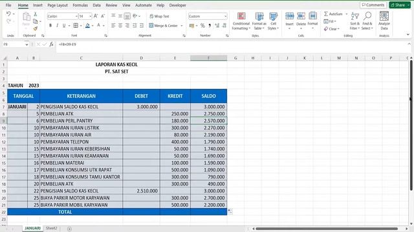414x232 pixels.
Task: Apply Comma Style format
Action: tap(210, 26)
